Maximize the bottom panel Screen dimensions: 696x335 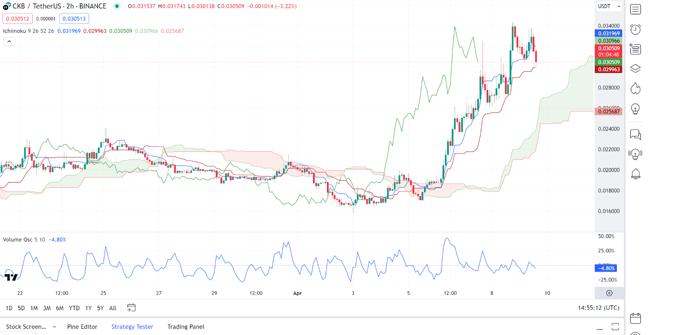(x=615, y=327)
